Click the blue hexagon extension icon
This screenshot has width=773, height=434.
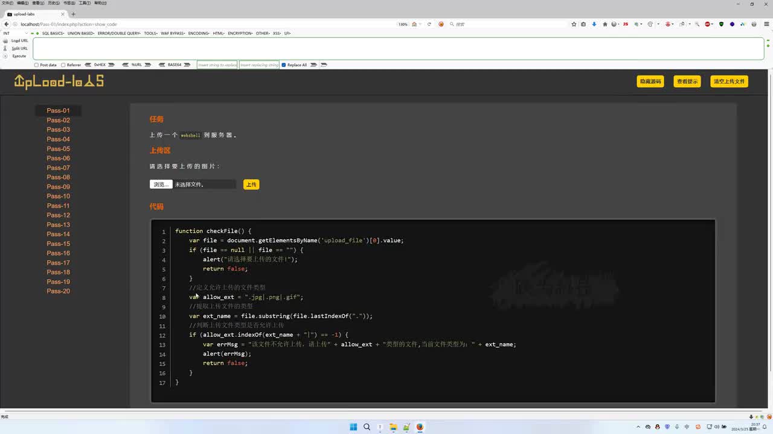pyautogui.click(x=733, y=24)
